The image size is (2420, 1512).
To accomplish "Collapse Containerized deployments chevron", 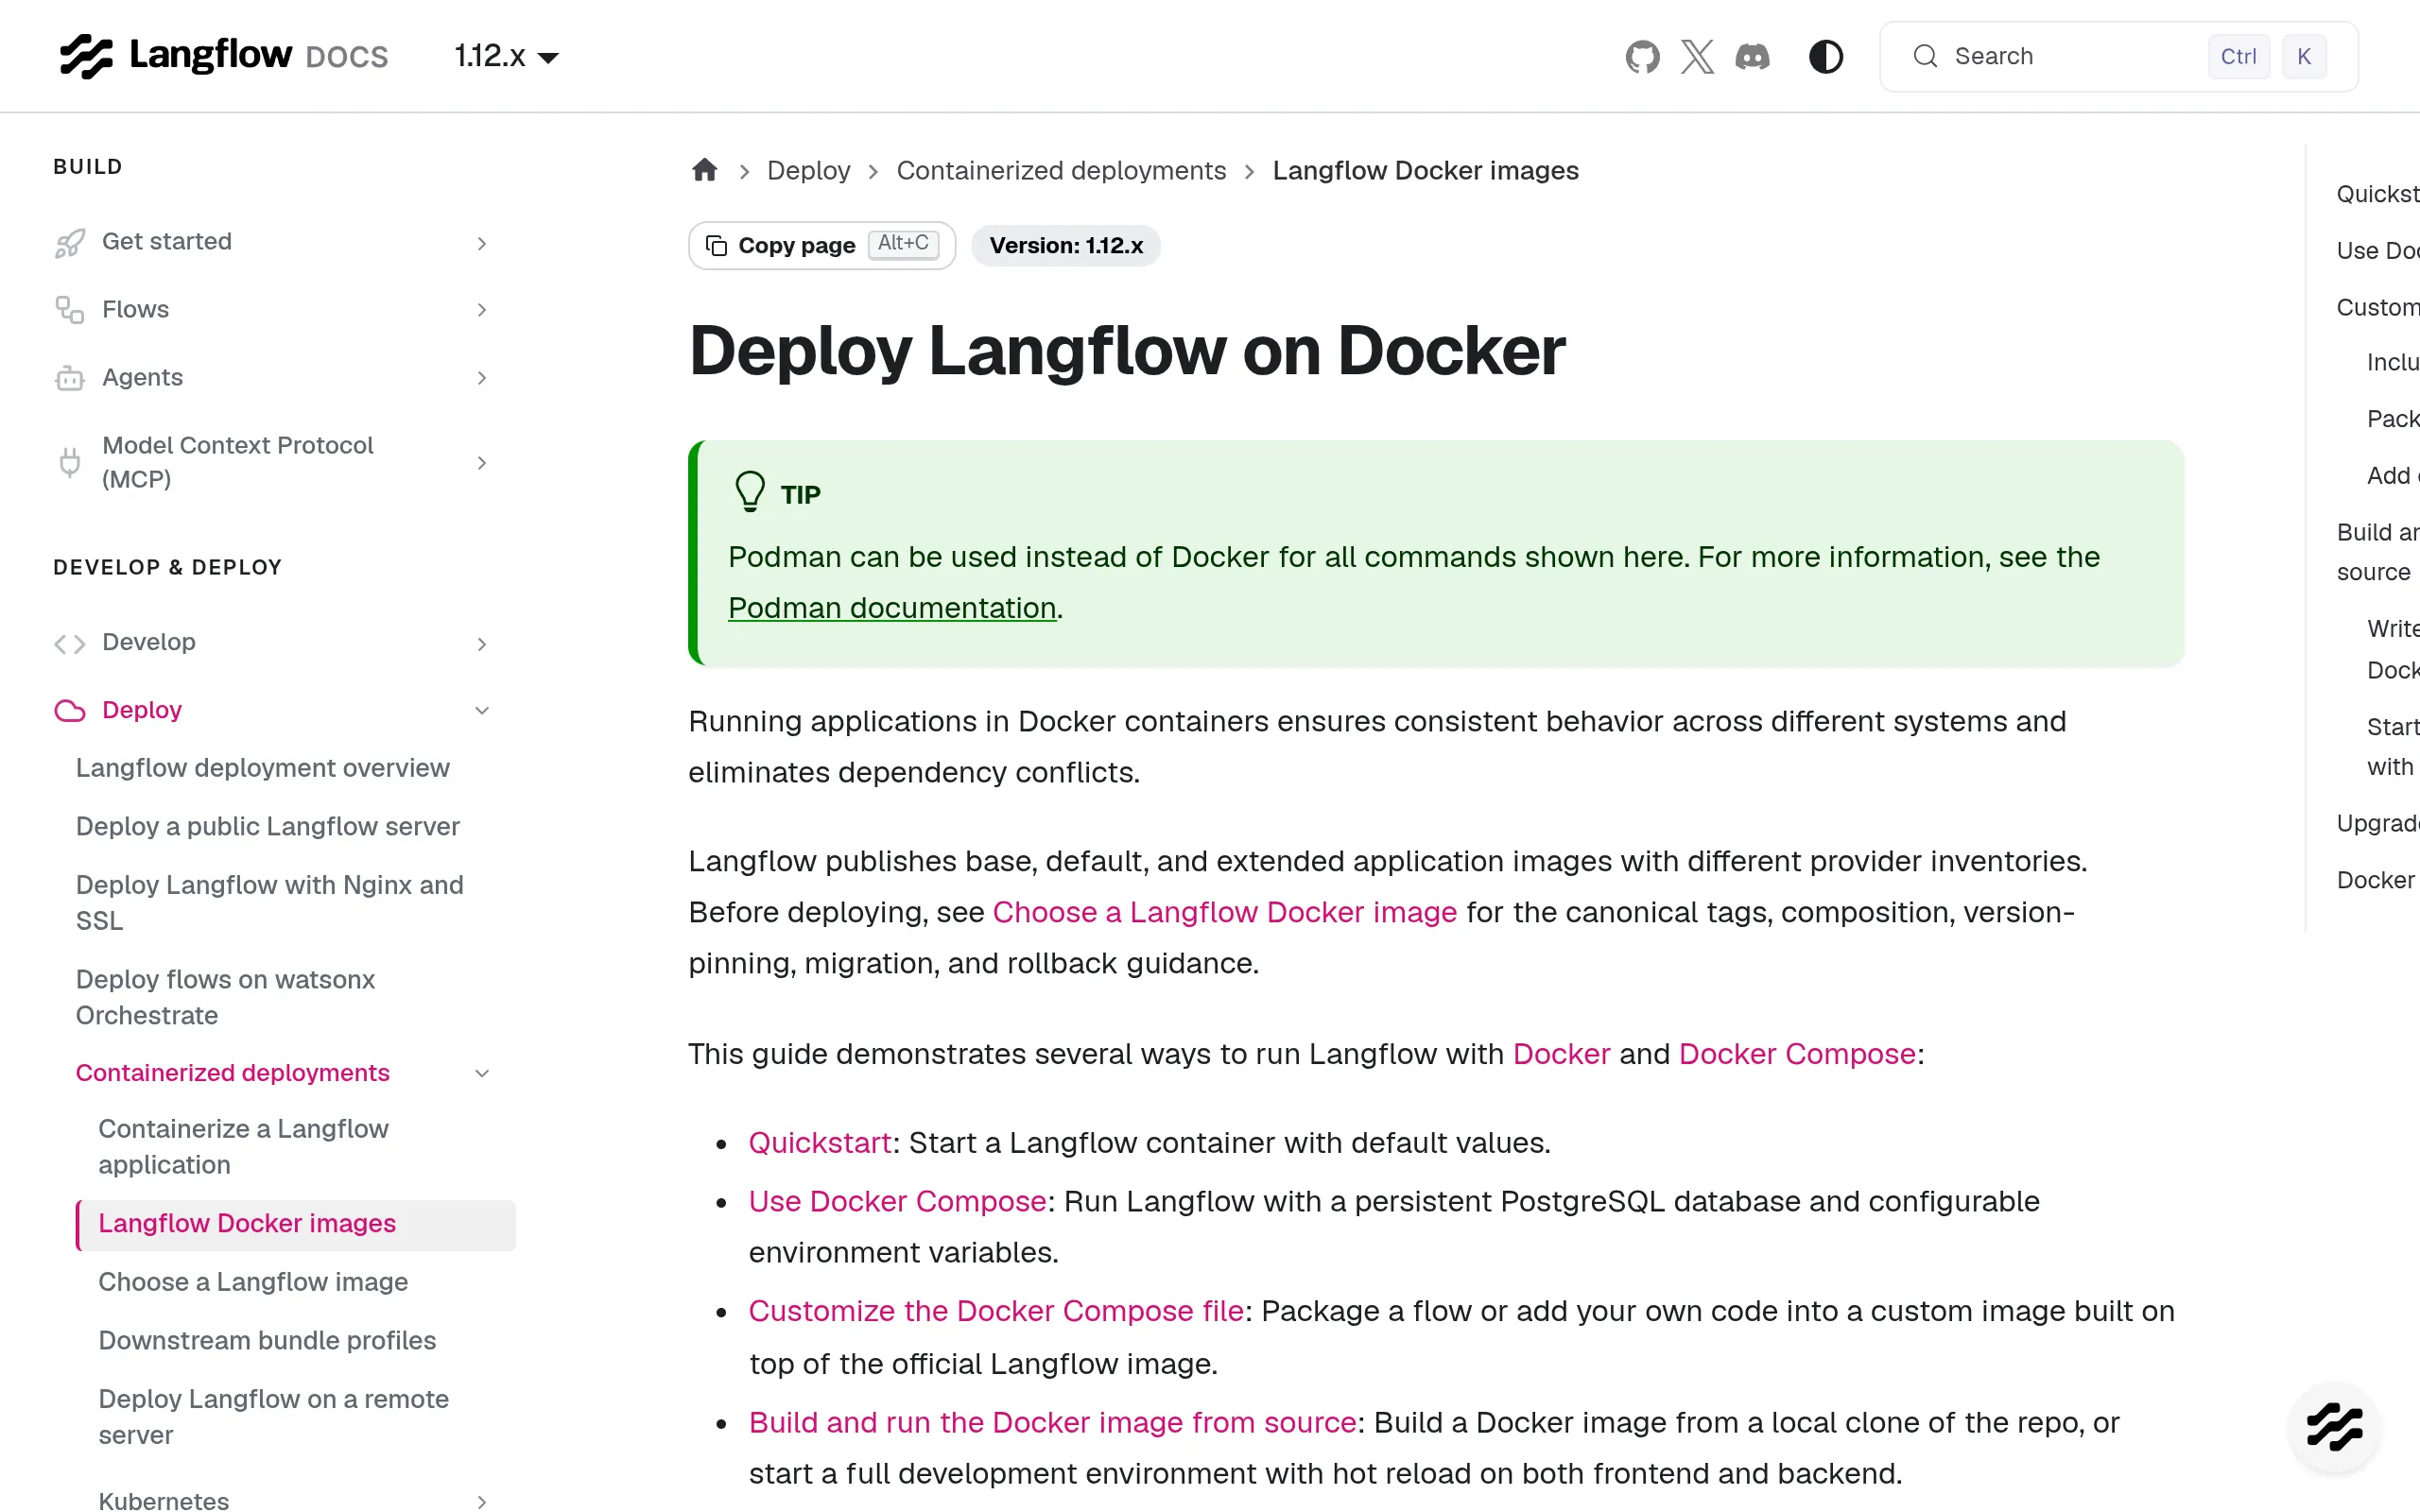I will 482,1074.
